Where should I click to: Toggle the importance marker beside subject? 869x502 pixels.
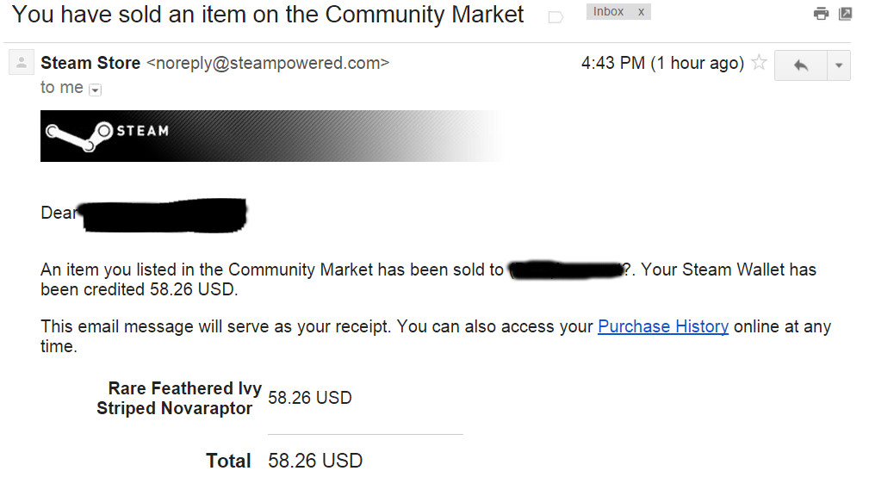click(556, 18)
